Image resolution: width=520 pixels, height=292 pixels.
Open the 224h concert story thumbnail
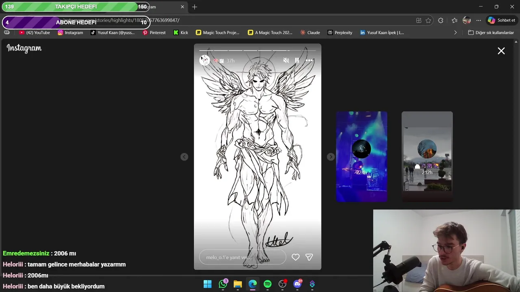coord(362,157)
